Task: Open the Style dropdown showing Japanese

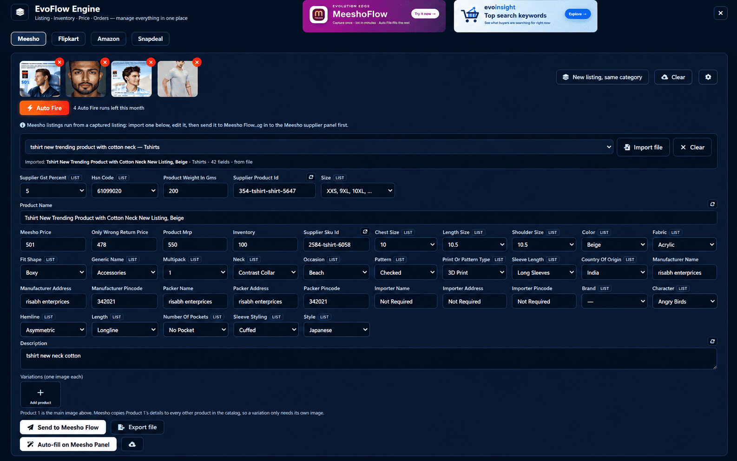Action: coord(336,329)
